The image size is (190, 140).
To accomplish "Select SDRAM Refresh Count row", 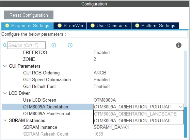I will pyautogui.click(x=46, y=134).
